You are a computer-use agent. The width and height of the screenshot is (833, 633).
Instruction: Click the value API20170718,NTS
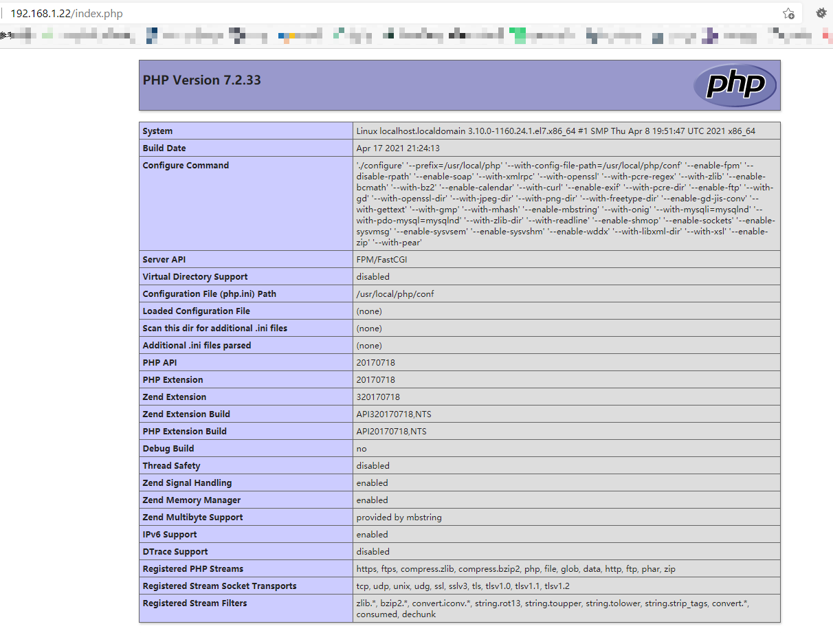click(392, 432)
